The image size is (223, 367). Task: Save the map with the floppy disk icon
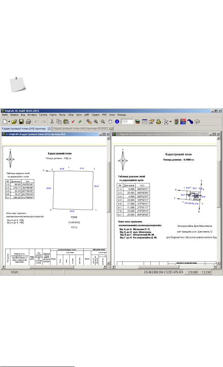point(21,121)
